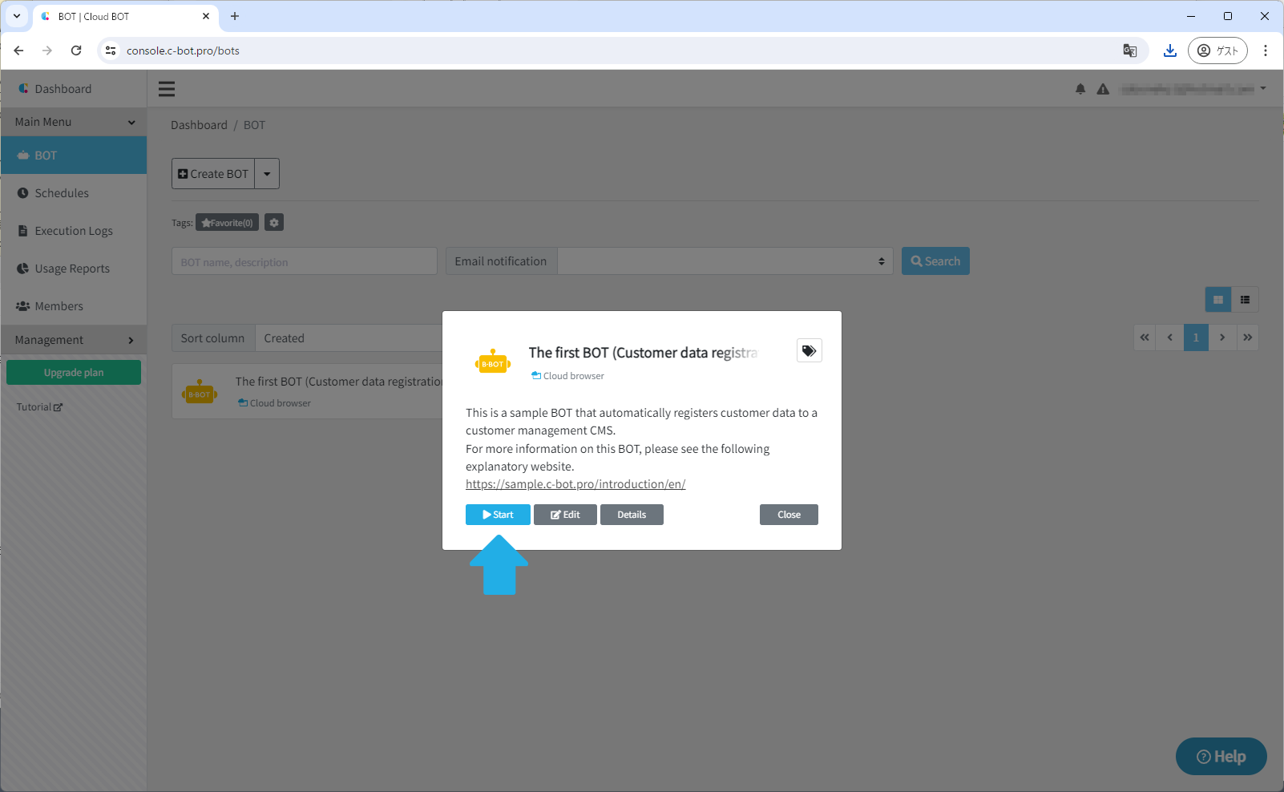The height and width of the screenshot is (792, 1284).
Task: Open tag settings gear icon
Action: tap(274, 223)
